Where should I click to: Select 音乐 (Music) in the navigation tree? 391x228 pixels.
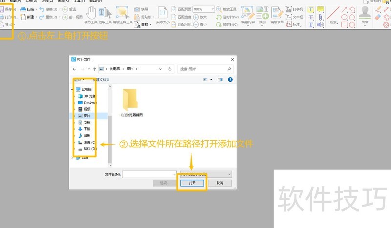pos(87,135)
